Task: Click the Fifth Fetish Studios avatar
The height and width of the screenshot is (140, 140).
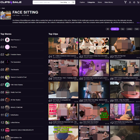Action: pyautogui.click(x=7, y=85)
